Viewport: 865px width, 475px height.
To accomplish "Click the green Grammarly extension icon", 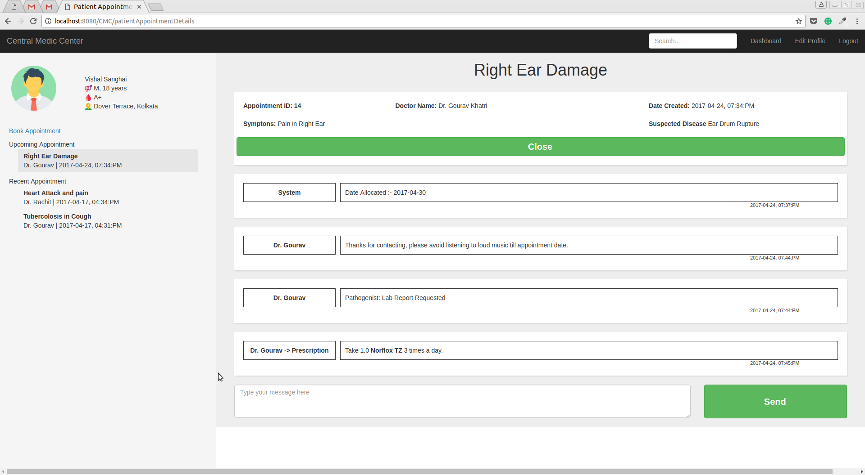I will (x=828, y=21).
